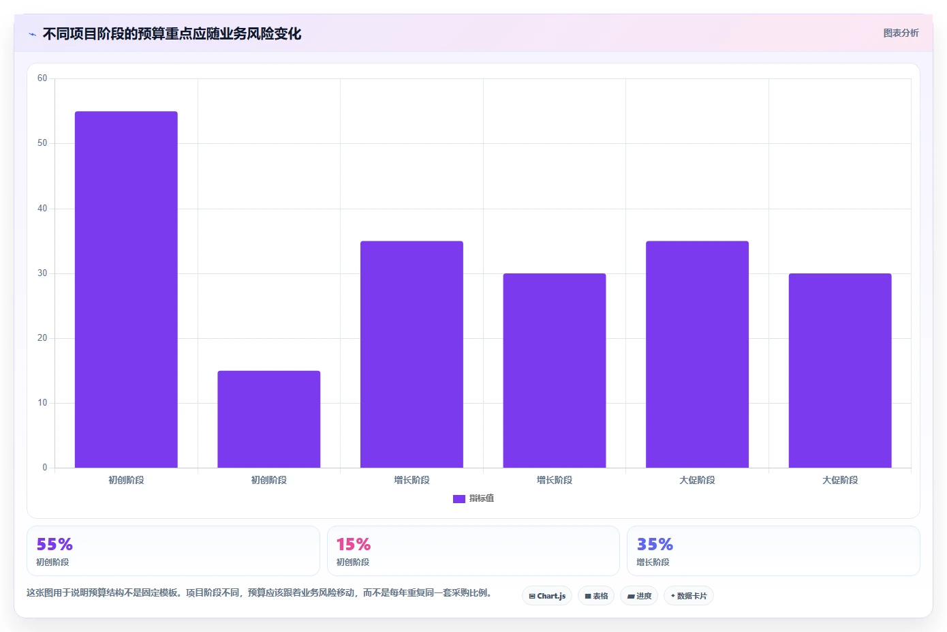This screenshot has height=632, width=947.
Task: Click the y-axis label 40
Action: tap(42, 209)
